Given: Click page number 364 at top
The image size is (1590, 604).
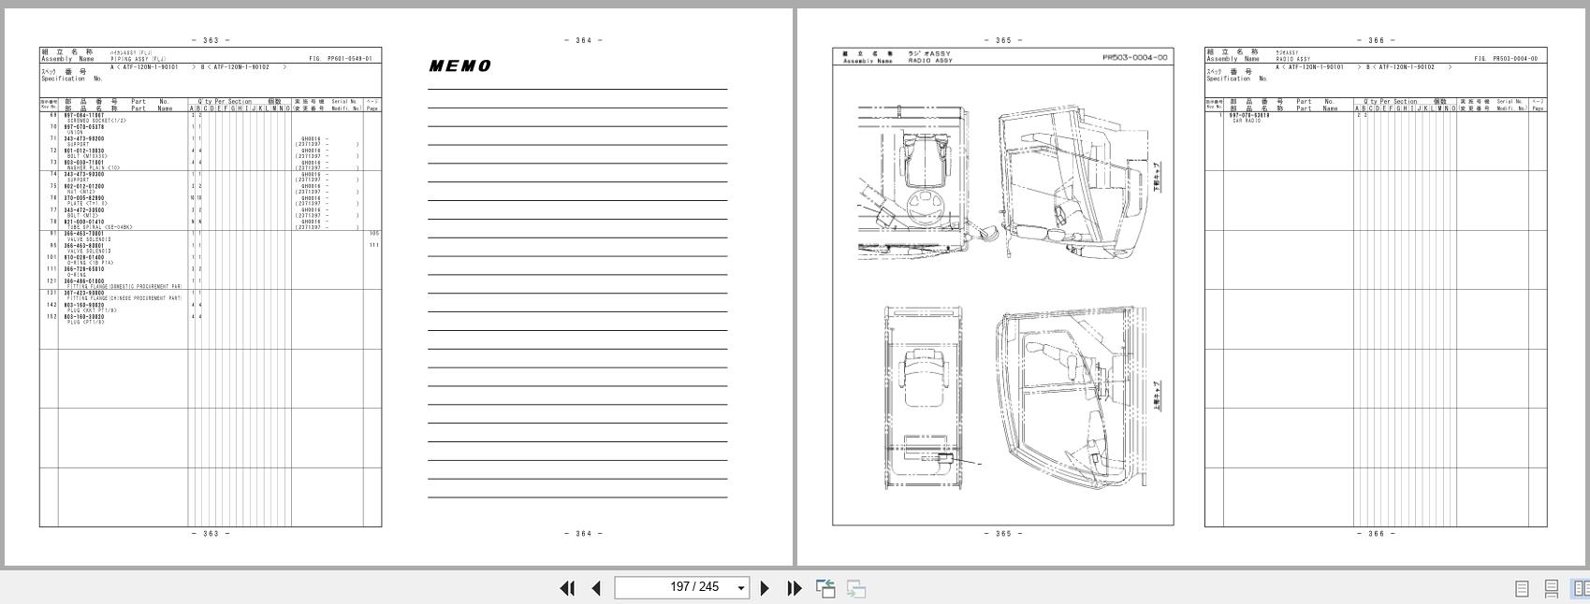Looking at the screenshot, I should [x=583, y=40].
